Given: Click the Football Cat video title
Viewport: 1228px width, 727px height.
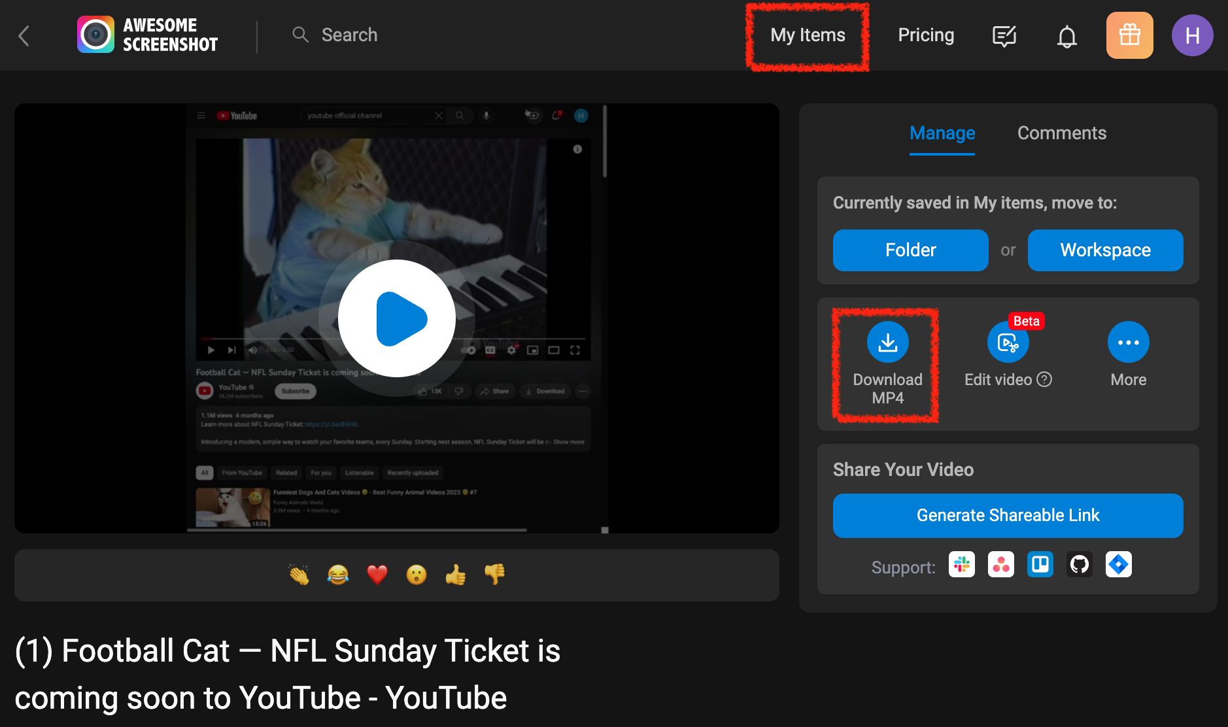Looking at the screenshot, I should pos(288,674).
